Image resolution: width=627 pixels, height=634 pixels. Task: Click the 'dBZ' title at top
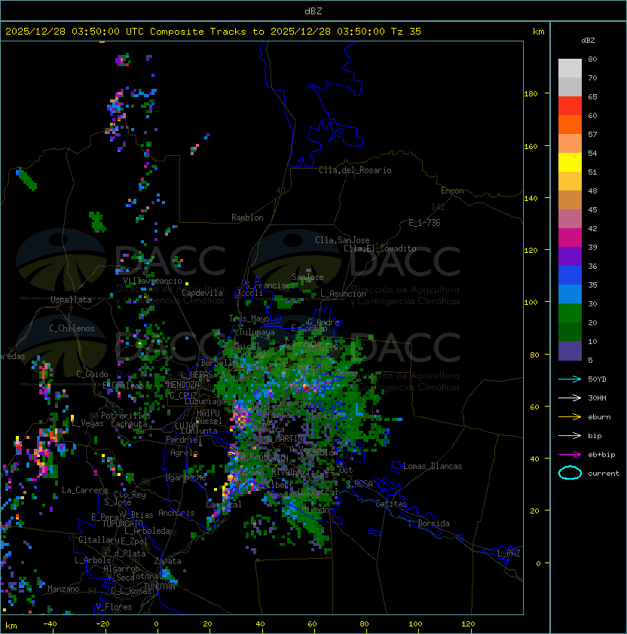pyautogui.click(x=313, y=11)
